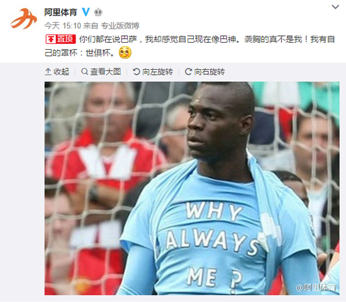Open 查看大图 to view large image

click(x=101, y=72)
